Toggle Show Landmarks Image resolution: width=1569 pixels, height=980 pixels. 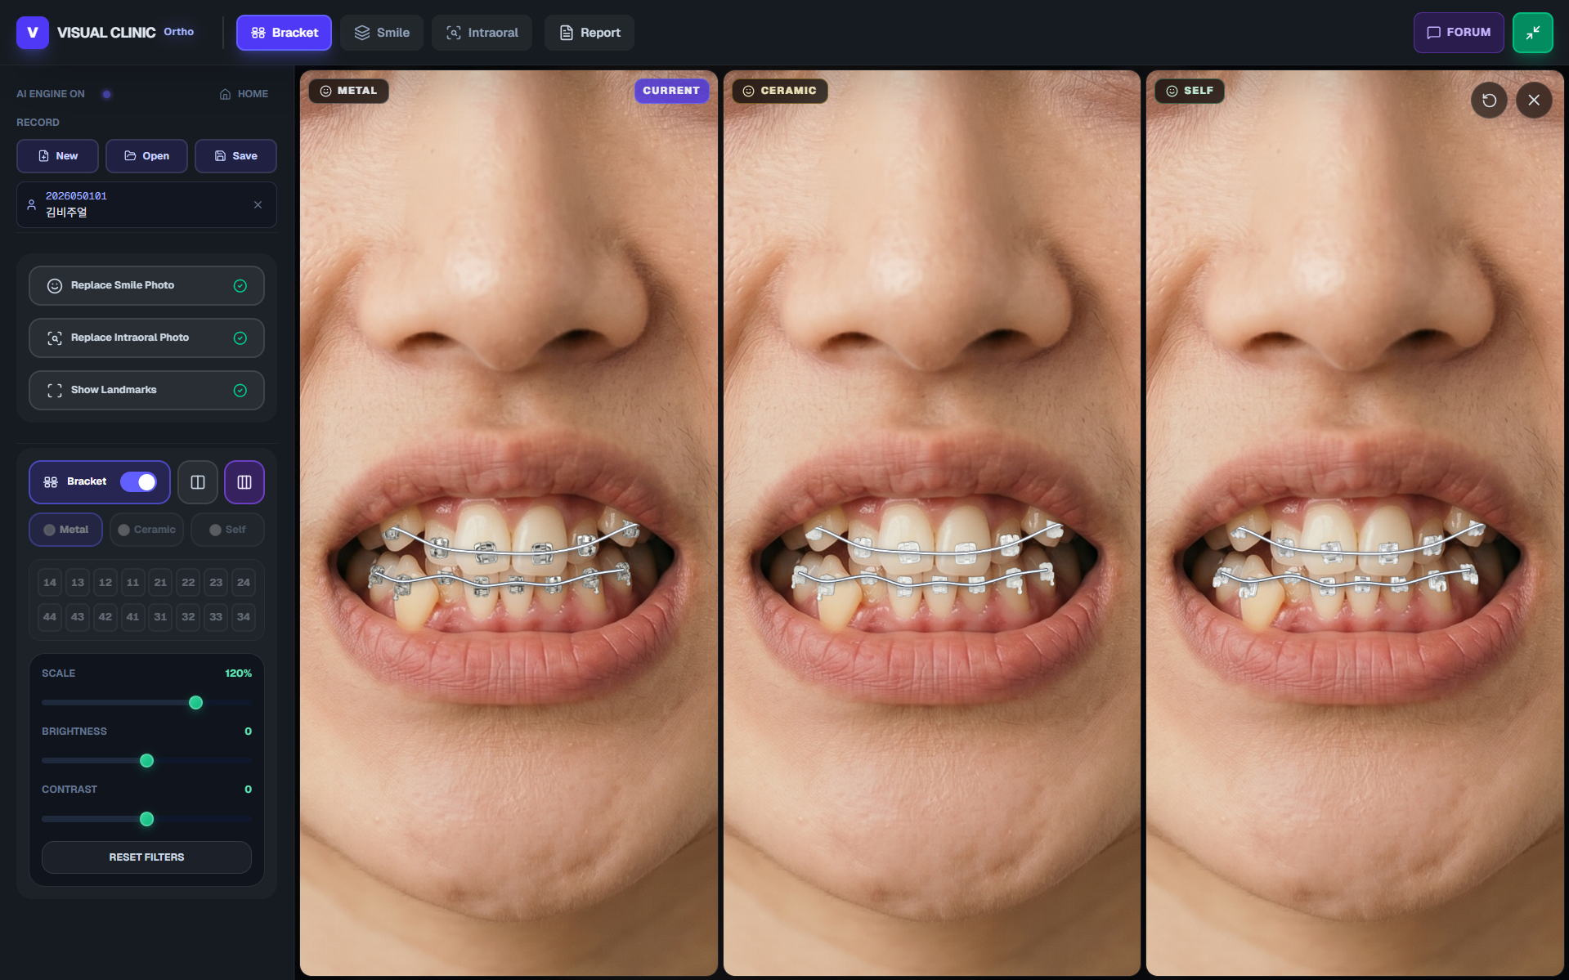[146, 390]
